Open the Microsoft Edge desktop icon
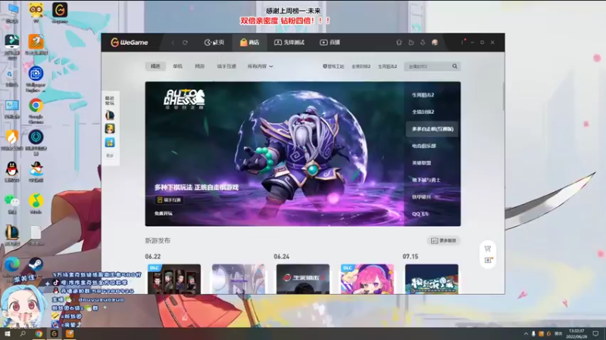This screenshot has width=606, height=340. [x=12, y=266]
